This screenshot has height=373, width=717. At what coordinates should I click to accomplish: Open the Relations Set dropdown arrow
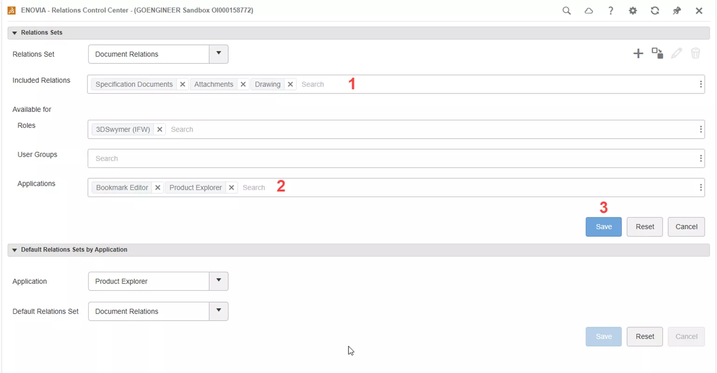[x=218, y=54]
